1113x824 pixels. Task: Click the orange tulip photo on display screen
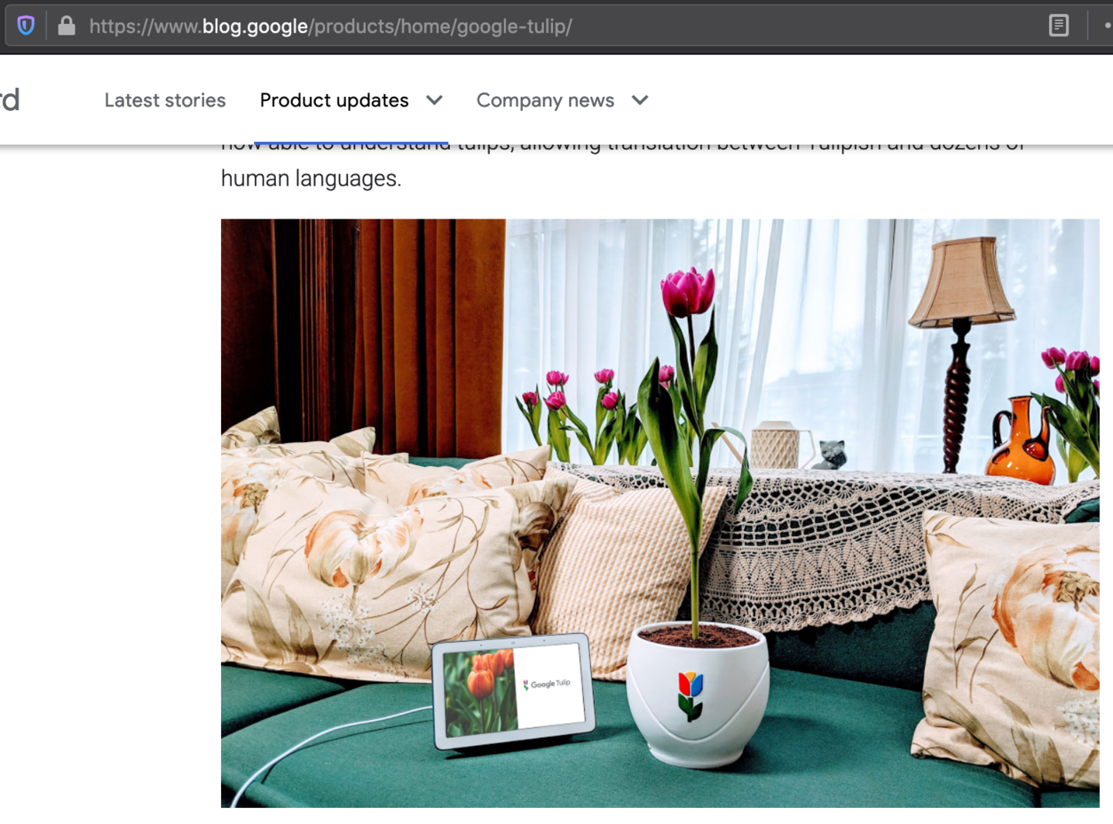click(478, 693)
